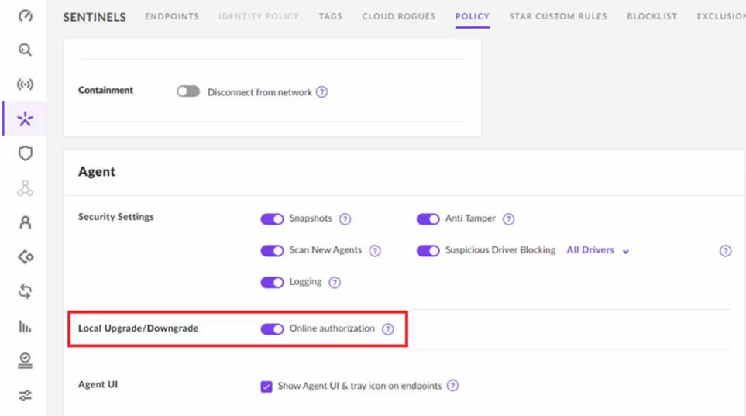Switch to the Tags tab
Viewport: 746px width, 416px height.
tap(331, 16)
